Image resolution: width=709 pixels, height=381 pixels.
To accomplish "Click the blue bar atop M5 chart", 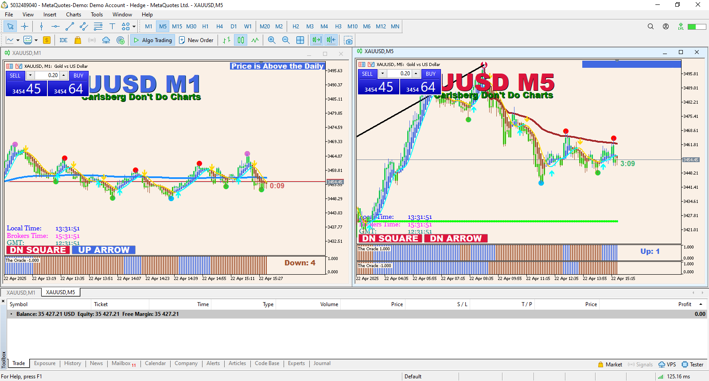I will point(631,64).
